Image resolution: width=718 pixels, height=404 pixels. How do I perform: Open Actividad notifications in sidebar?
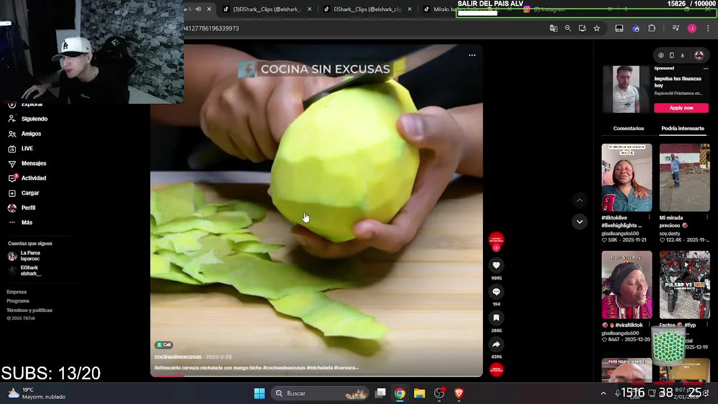(x=27, y=178)
